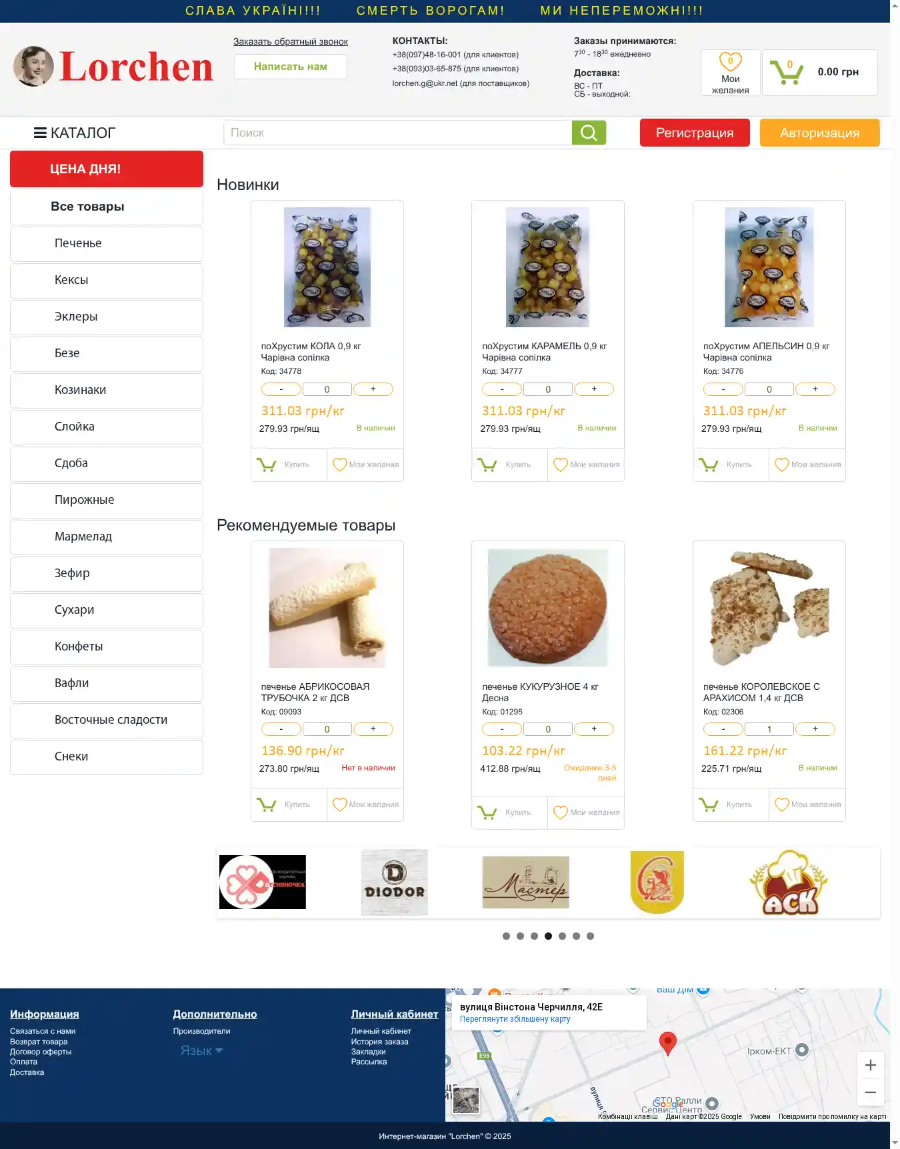This screenshot has width=900, height=1149.
Task: Click the Регистрация button
Action: click(x=695, y=133)
